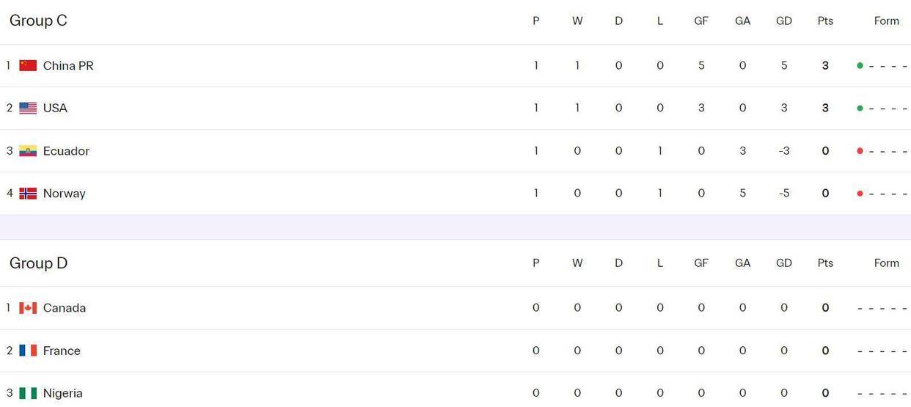
Task: Click the China PR flag icon
Action: 28,65
